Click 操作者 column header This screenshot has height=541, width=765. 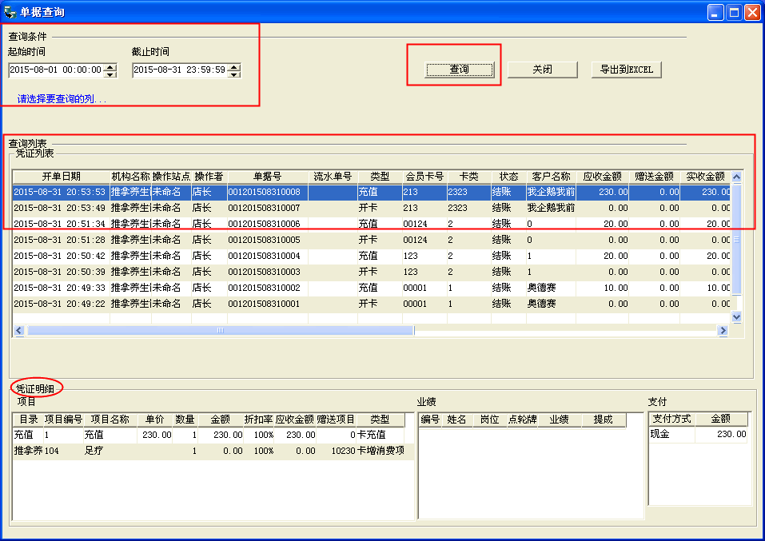click(209, 177)
